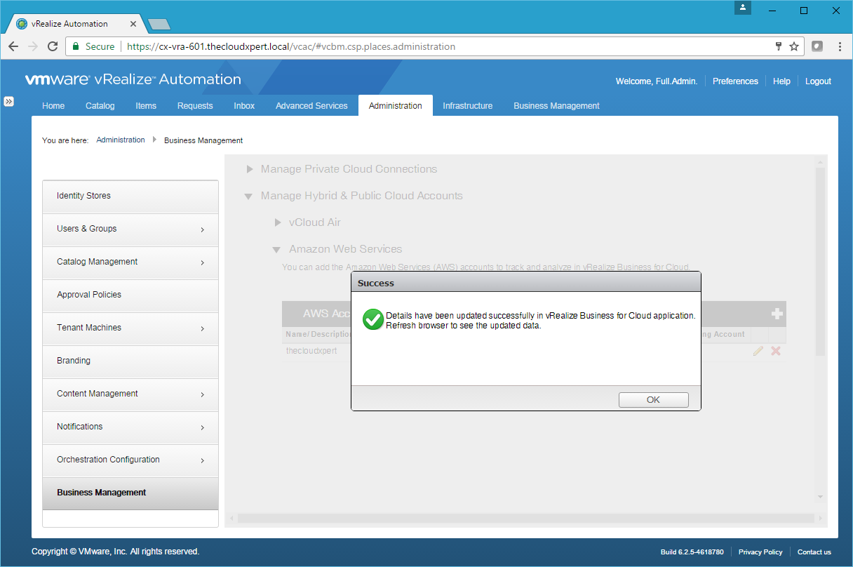
Task: Click the pencil edit icon for thecloudxpert
Action: [x=758, y=351]
